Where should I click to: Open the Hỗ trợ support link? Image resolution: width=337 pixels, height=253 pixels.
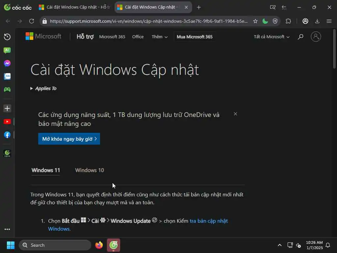(85, 37)
